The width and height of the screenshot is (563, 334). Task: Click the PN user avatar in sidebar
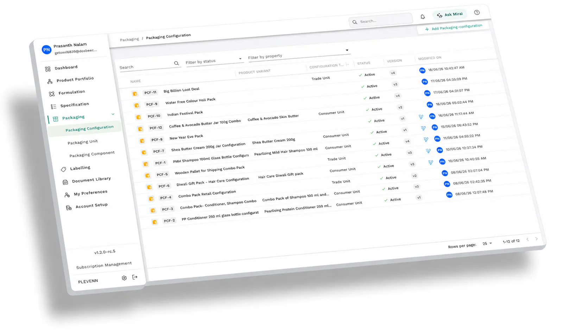[x=46, y=50]
